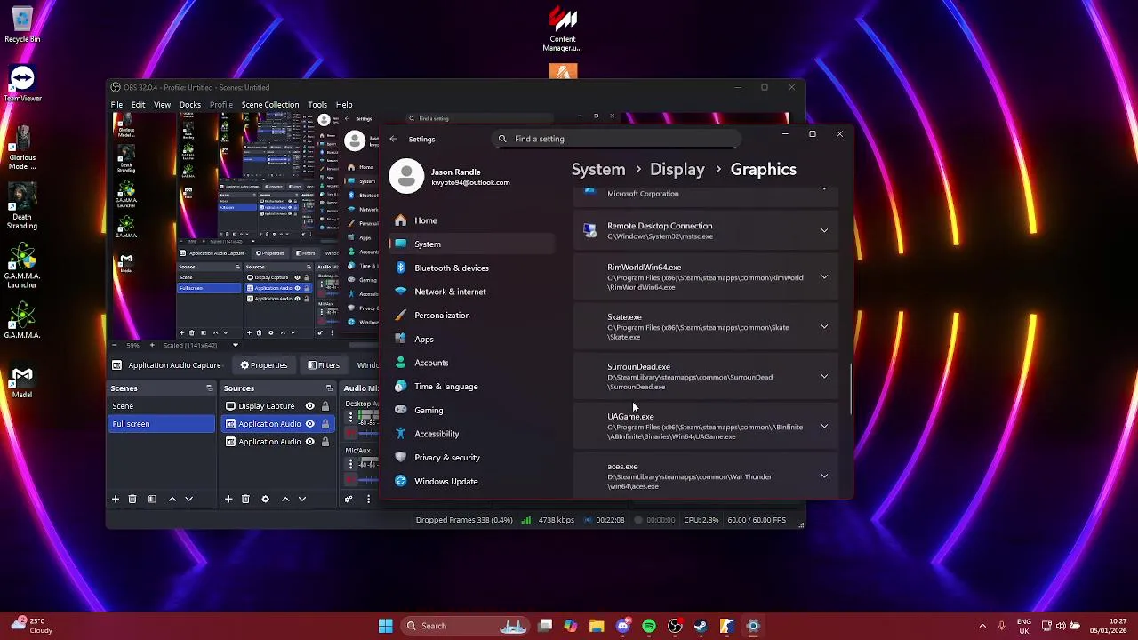
Task: Open Death Stranding desktop shortcut
Action: click(x=22, y=206)
